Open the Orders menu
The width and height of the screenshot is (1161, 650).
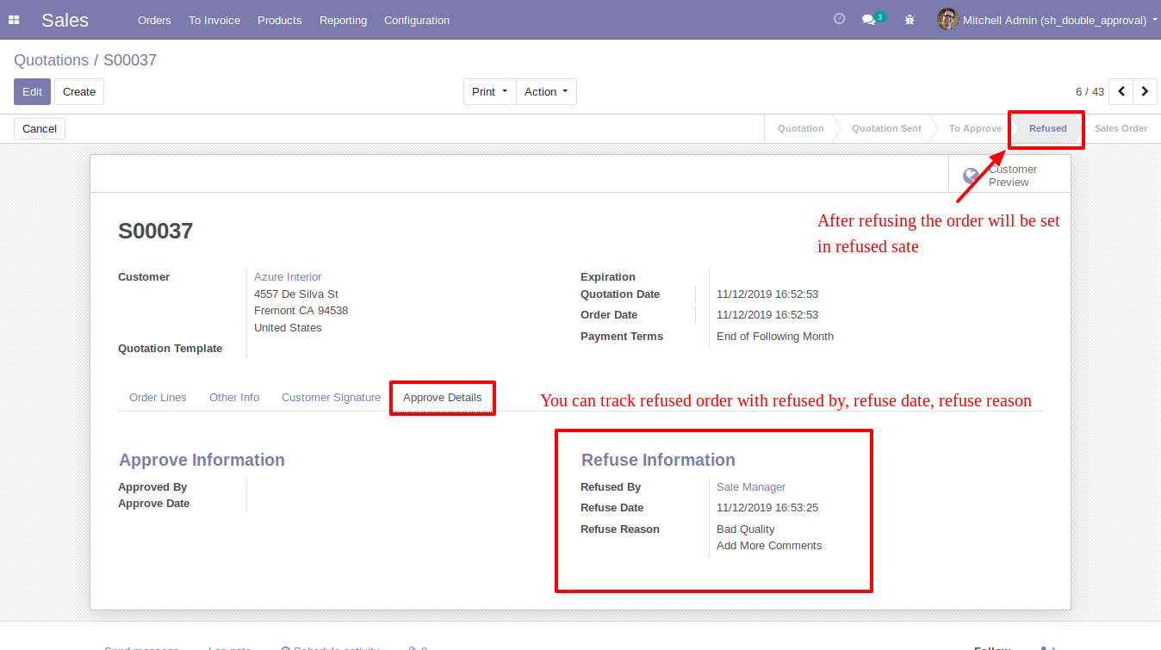click(154, 20)
